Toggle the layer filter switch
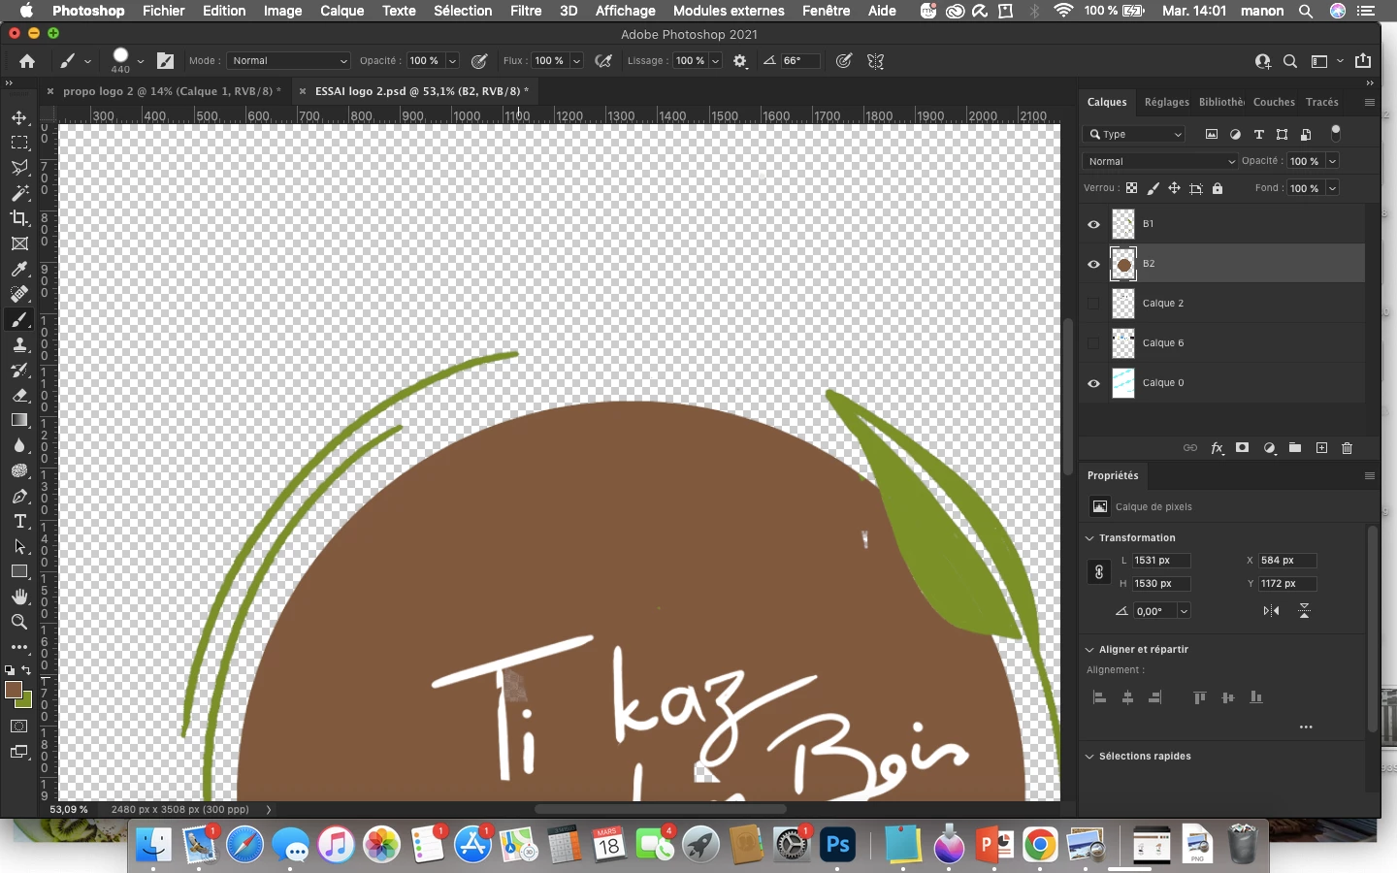The width and height of the screenshot is (1397, 873). click(1336, 132)
